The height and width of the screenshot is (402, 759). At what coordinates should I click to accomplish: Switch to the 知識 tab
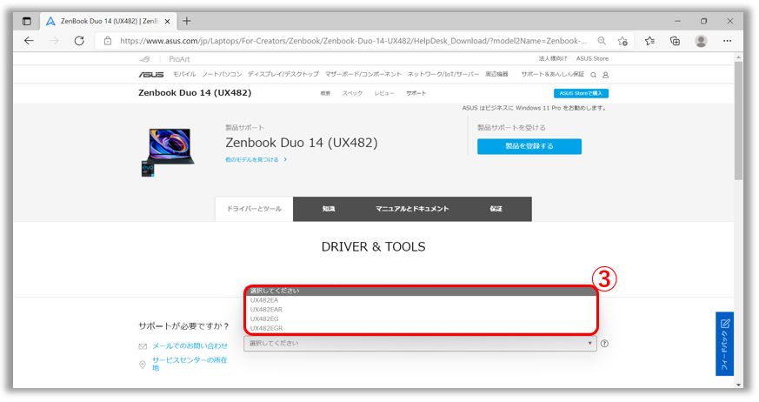point(329,209)
